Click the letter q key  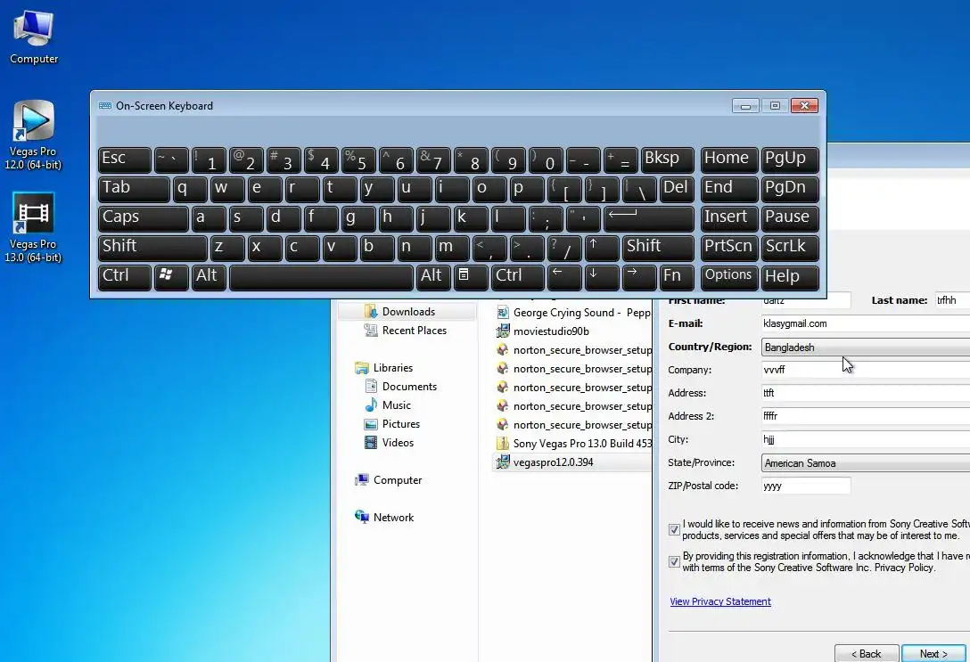pos(189,189)
